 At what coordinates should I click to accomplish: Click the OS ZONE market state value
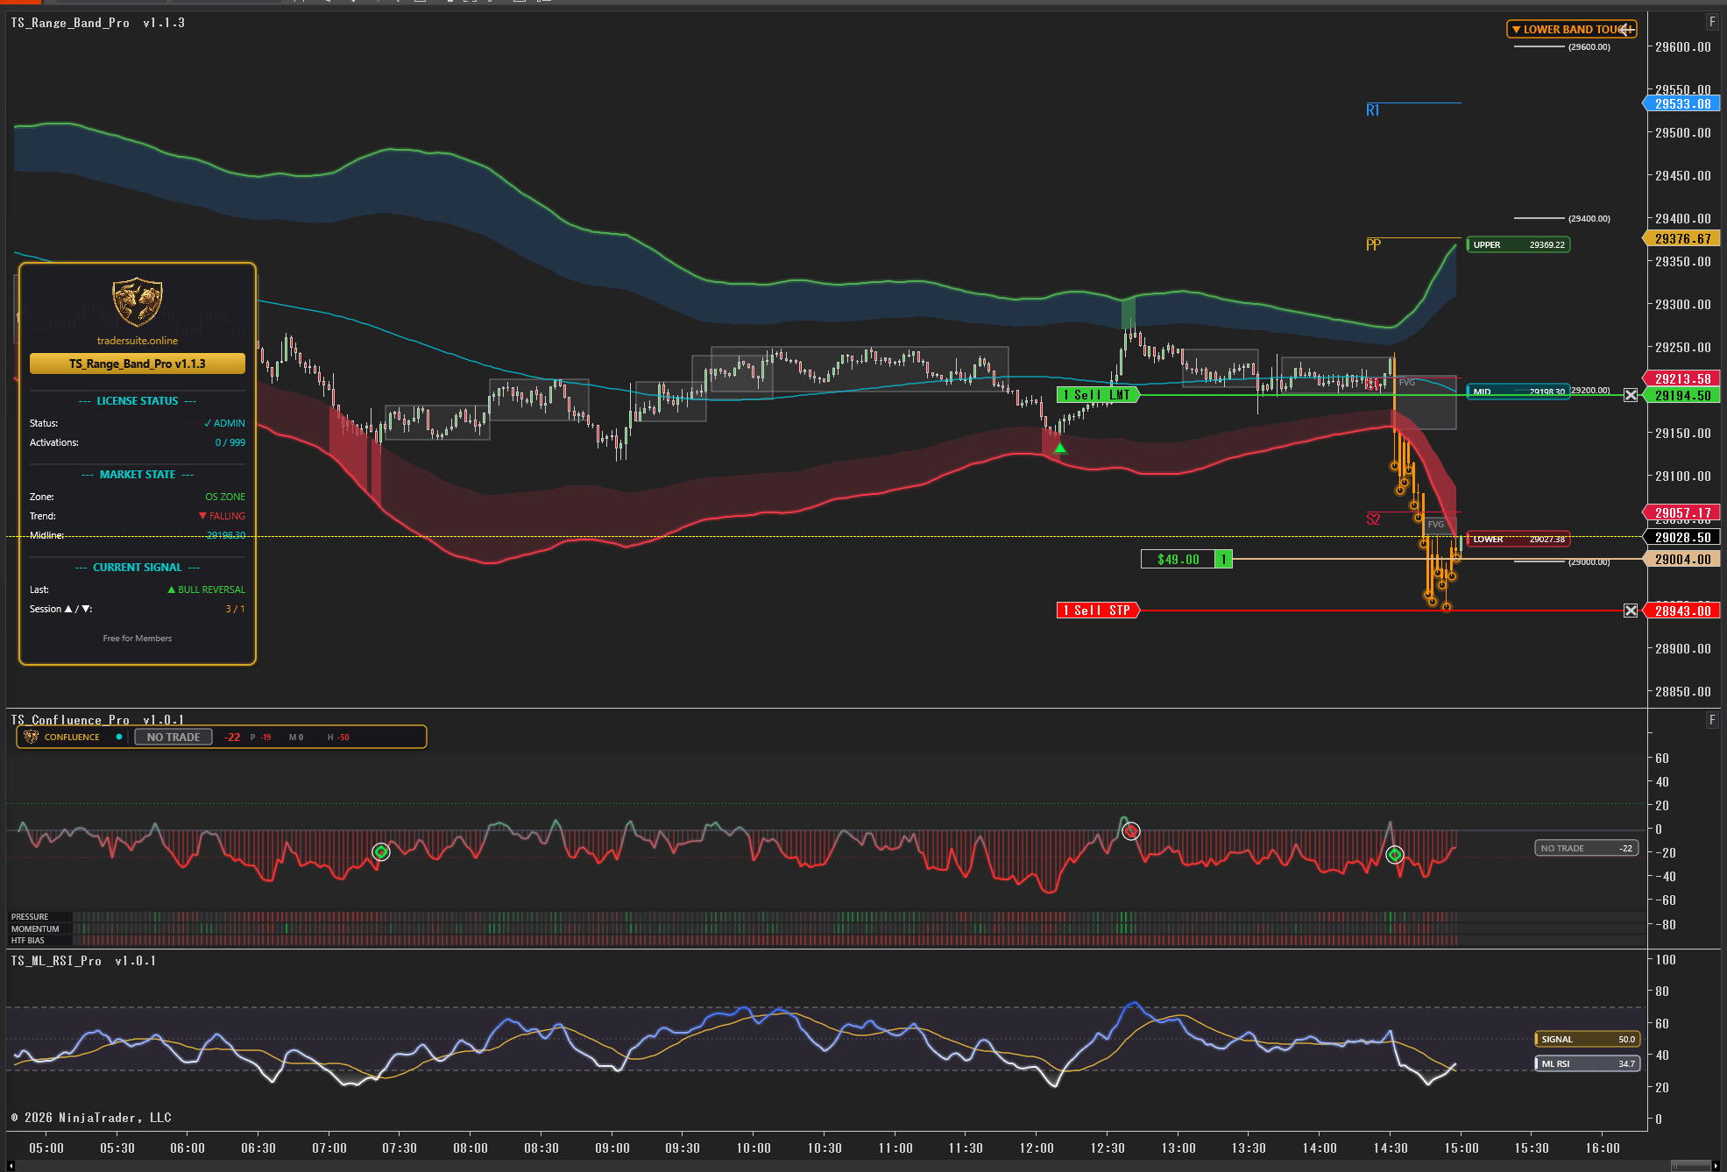[225, 497]
